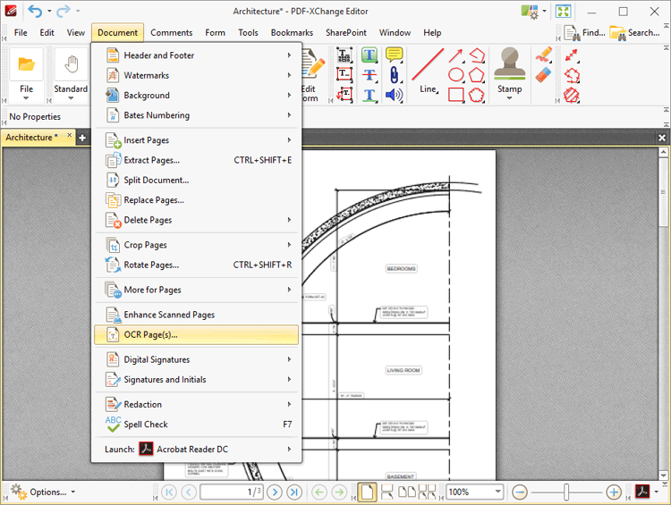This screenshot has width=671, height=505.
Task: Insert a Sound annotation
Action: [394, 95]
